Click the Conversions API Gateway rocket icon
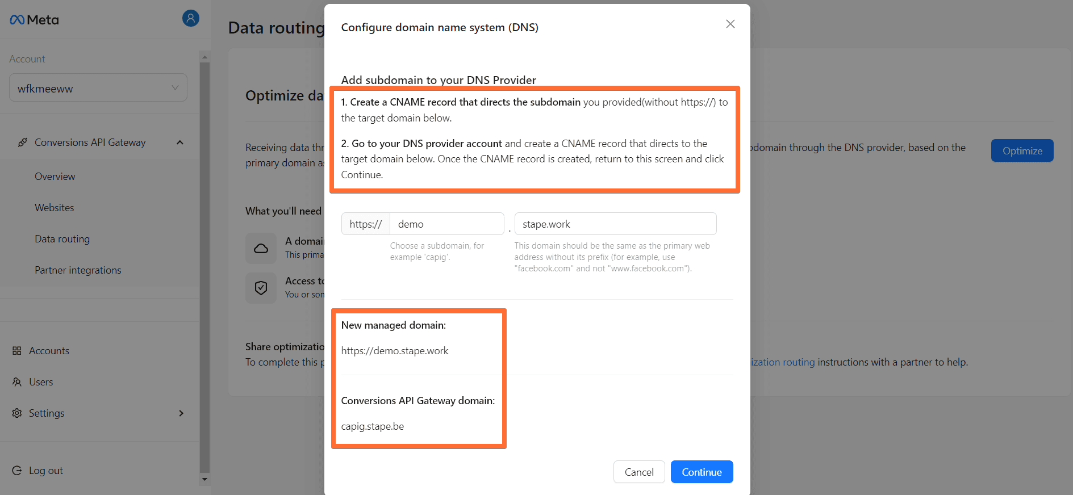This screenshot has height=495, width=1073. click(x=22, y=142)
